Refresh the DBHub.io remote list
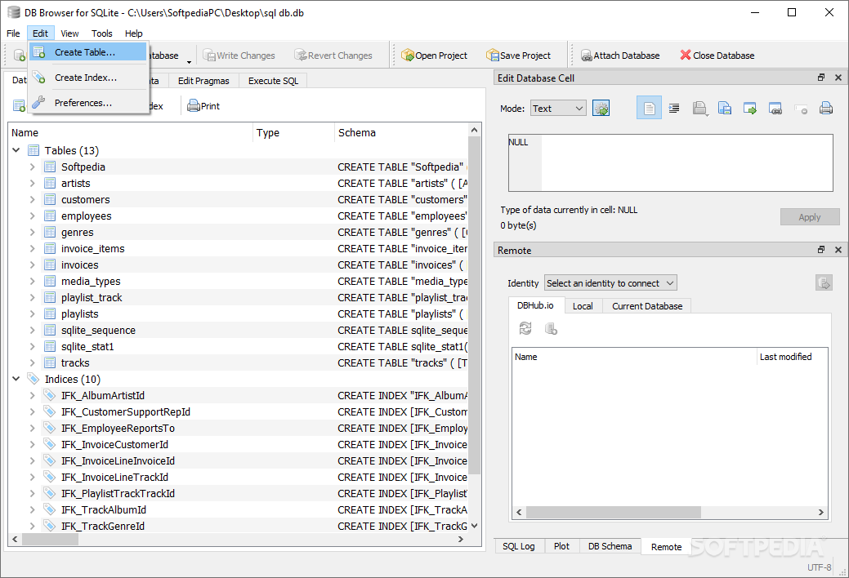Image resolution: width=849 pixels, height=578 pixels. pyautogui.click(x=525, y=328)
